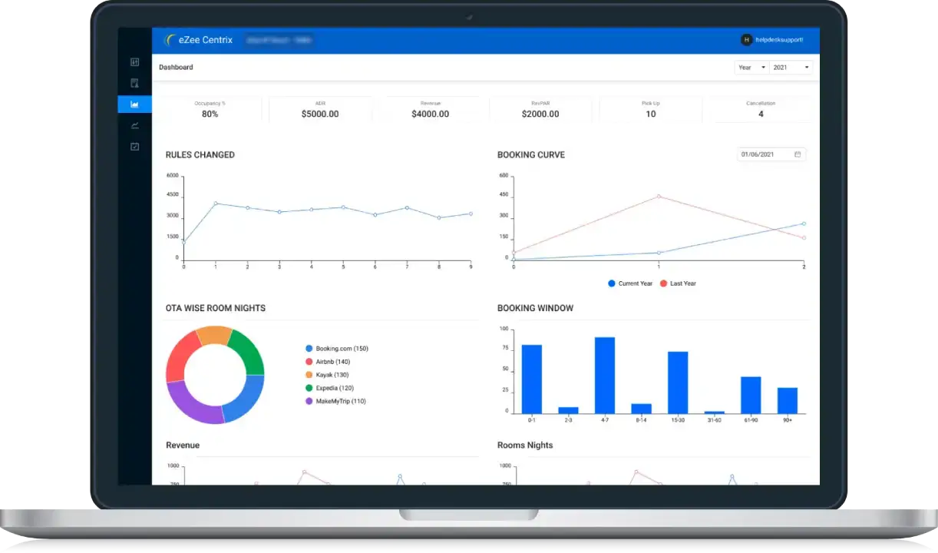Click the Expedia green legend color dot

coord(309,388)
